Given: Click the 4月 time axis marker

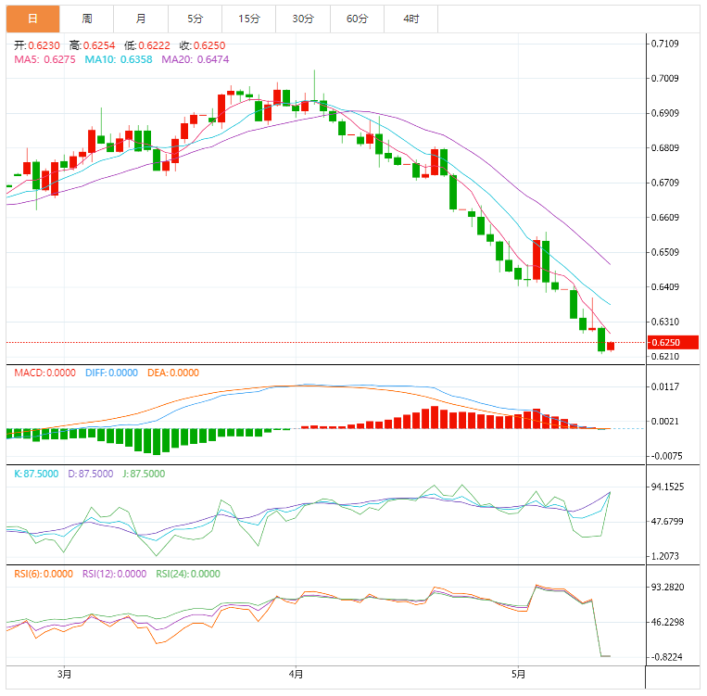Looking at the screenshot, I should point(296,675).
